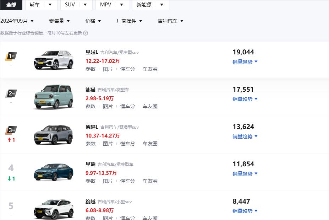329x220 pixels.
Task: Open the 价格 filter dropdown
Action: click(x=93, y=21)
